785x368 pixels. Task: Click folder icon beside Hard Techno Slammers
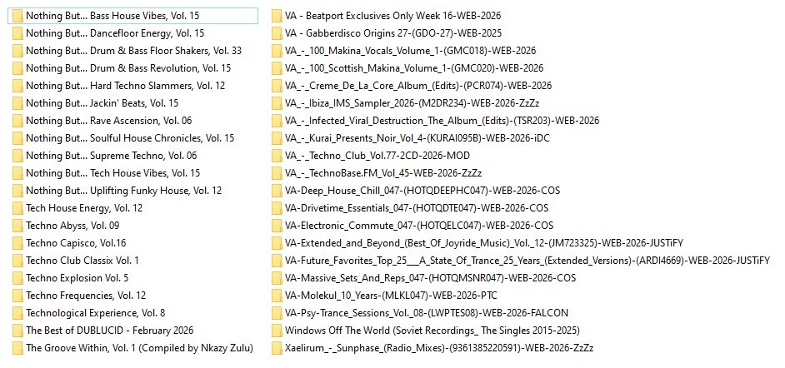click(17, 86)
